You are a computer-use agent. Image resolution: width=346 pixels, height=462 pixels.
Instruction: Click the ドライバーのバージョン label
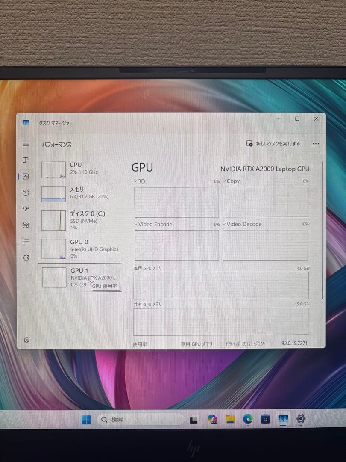click(245, 344)
